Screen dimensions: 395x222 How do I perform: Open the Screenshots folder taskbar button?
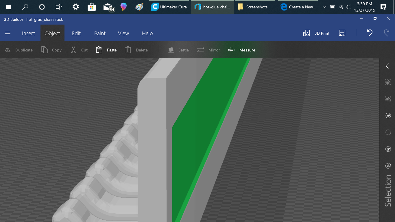256,7
